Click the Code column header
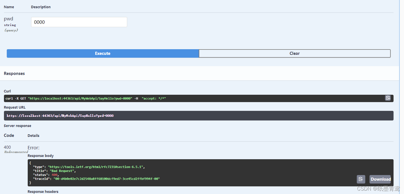The image size is (404, 194). click(x=9, y=135)
